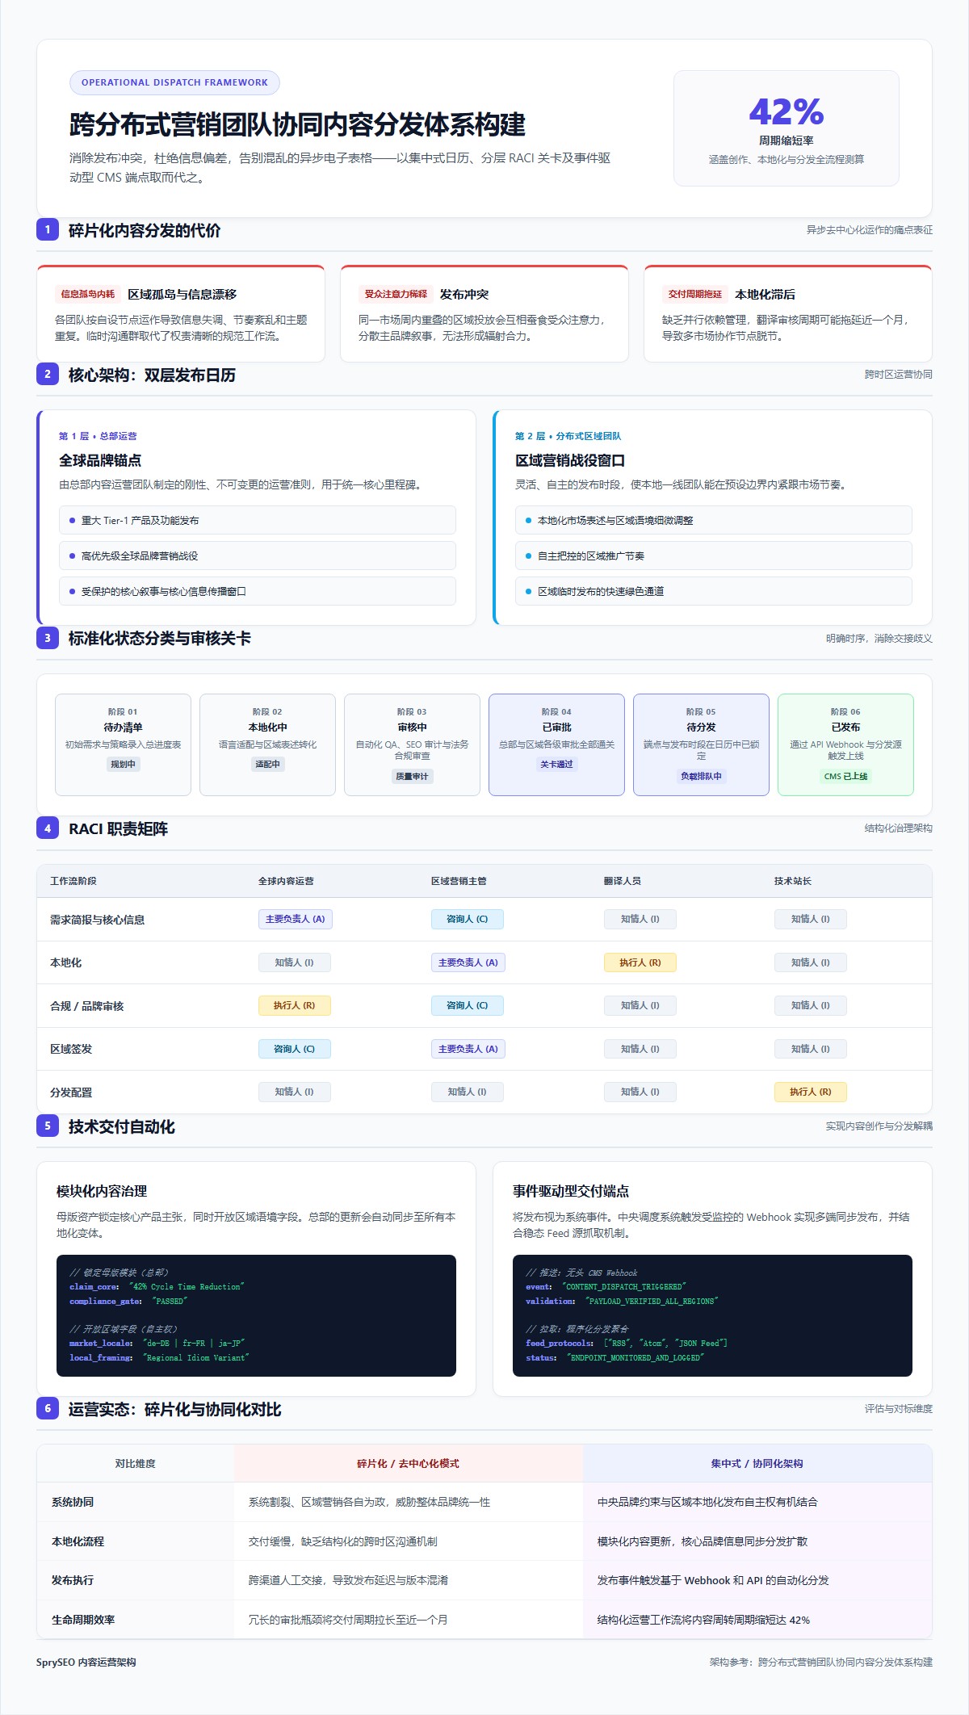This screenshot has height=1715, width=969.
Task: Select the 受众注意力稀释 tag
Action: [x=396, y=294]
